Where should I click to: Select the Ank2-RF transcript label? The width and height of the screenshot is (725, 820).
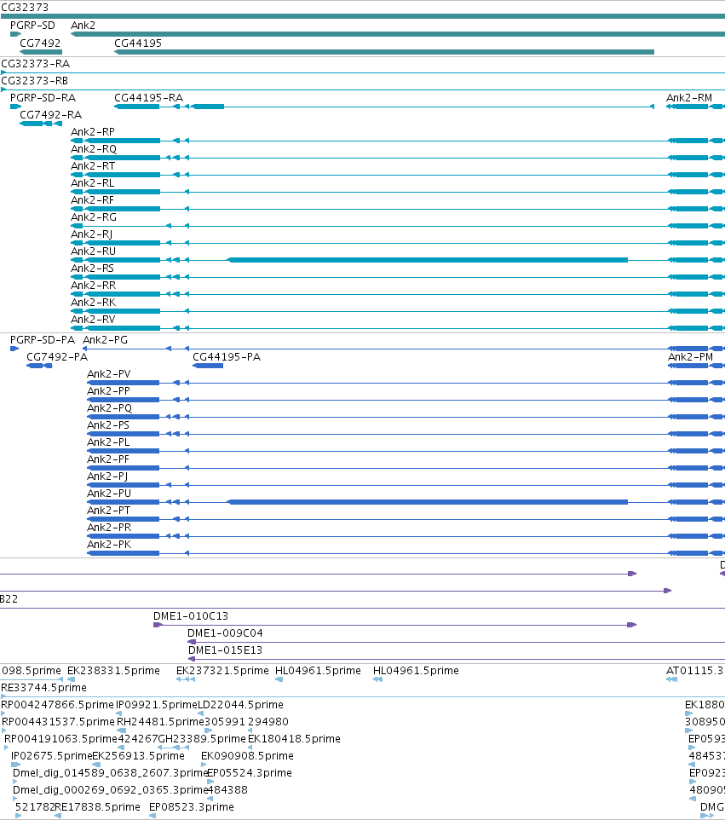(x=92, y=199)
